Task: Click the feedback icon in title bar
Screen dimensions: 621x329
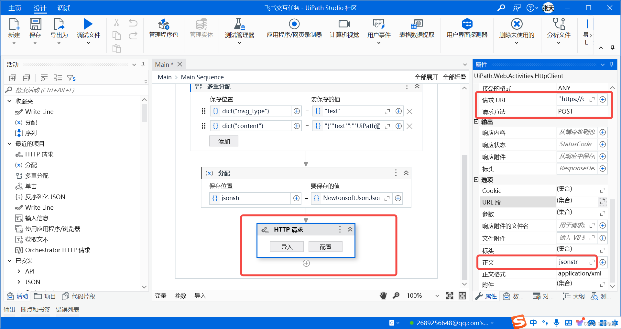Action: [x=517, y=8]
